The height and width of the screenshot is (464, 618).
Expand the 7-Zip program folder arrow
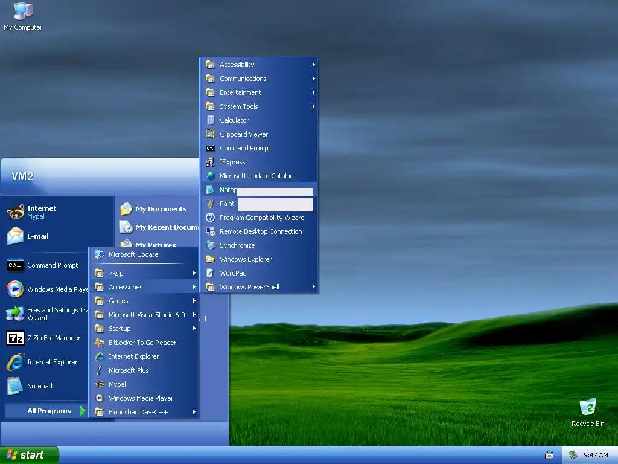click(194, 273)
